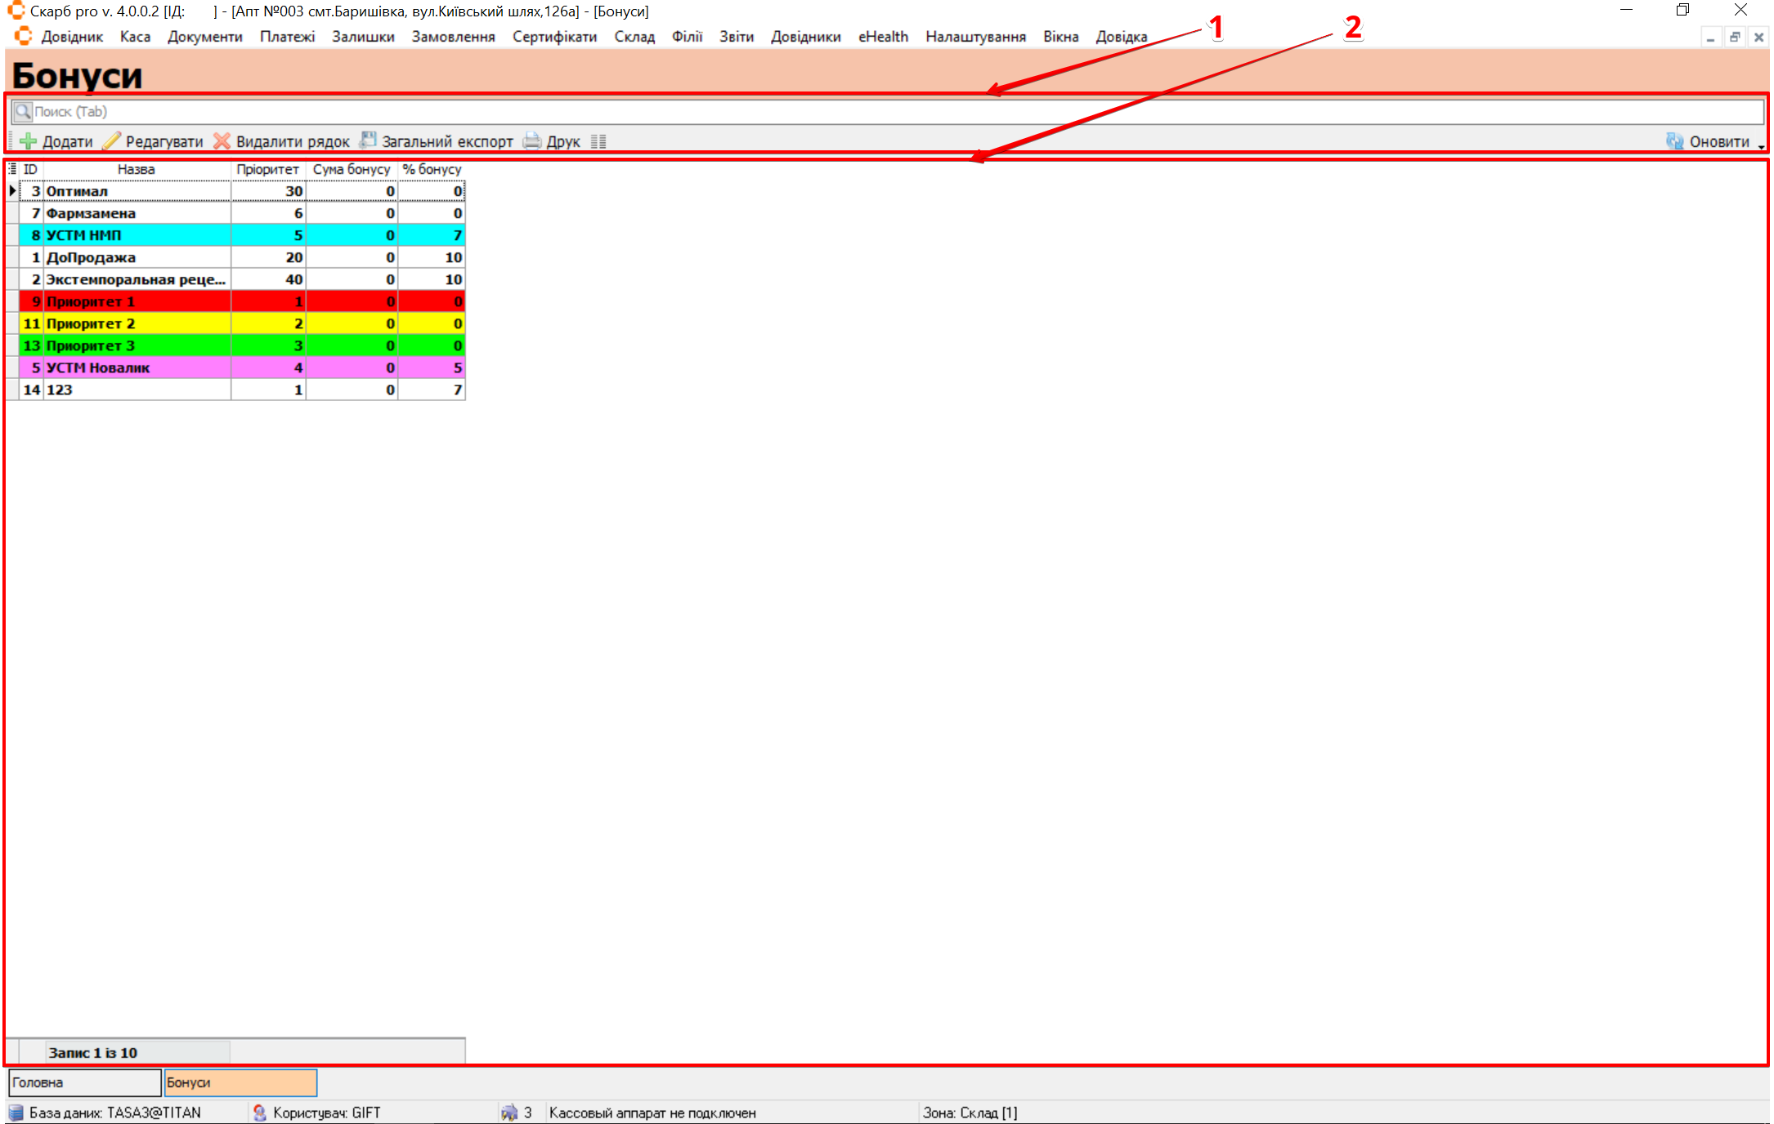
Task: Click the column layout icon after Друк
Action: (x=598, y=141)
